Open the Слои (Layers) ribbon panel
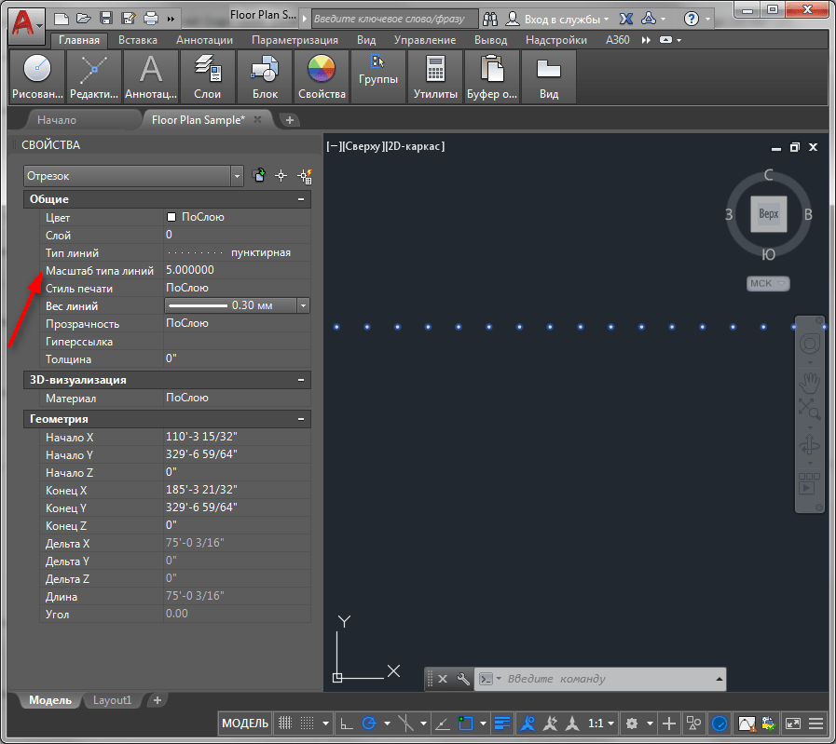 [x=207, y=76]
